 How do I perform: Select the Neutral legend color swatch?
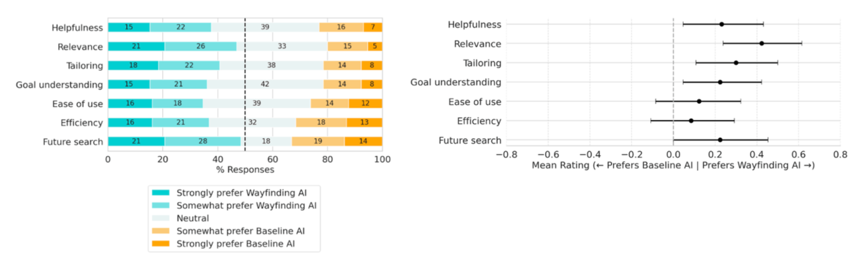point(160,218)
